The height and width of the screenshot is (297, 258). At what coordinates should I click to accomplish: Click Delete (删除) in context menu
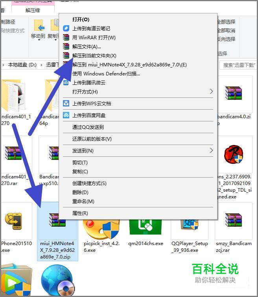tap(80, 192)
